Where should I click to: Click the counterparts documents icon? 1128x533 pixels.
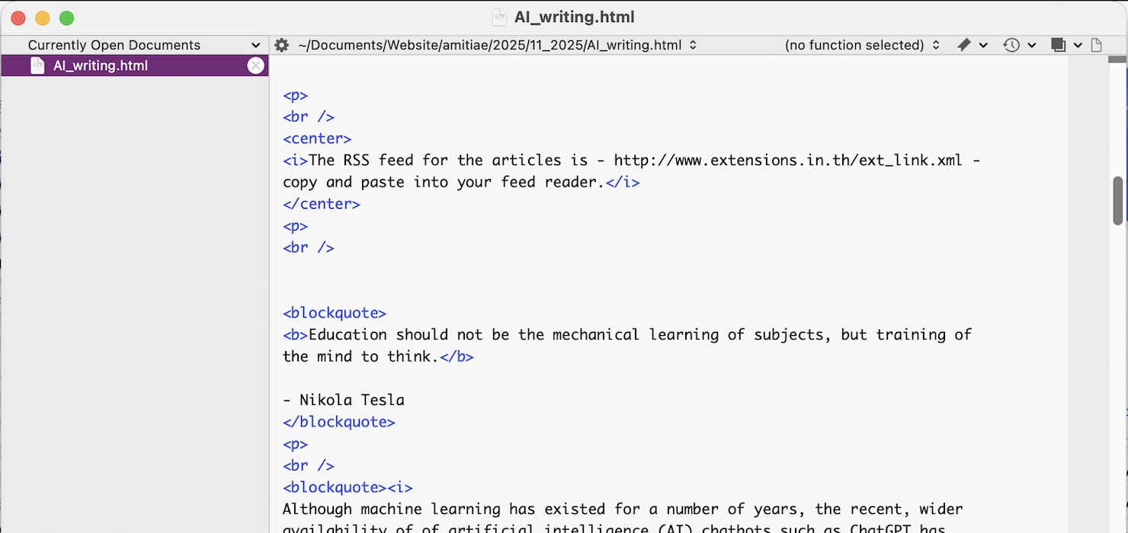pyautogui.click(x=1059, y=45)
